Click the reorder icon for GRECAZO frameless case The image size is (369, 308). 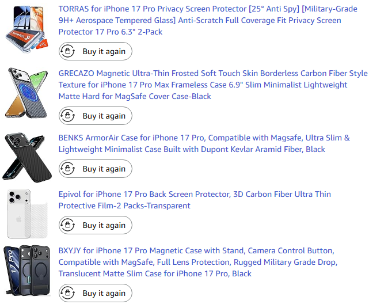click(x=69, y=116)
